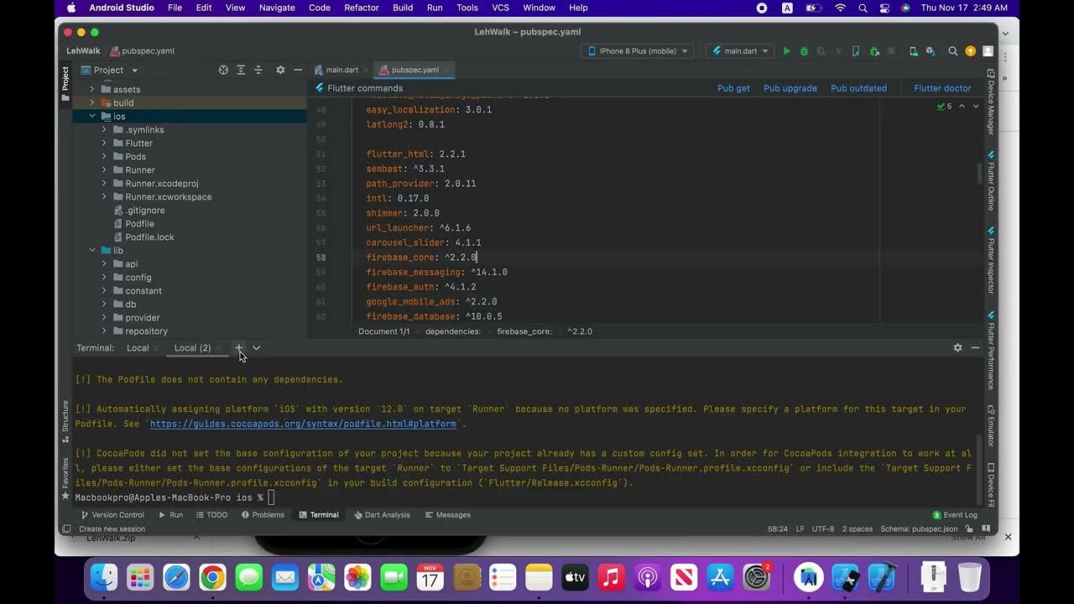Open the SDK Manager cube icon
Screen dimensions: 1074x604
pos(931,51)
